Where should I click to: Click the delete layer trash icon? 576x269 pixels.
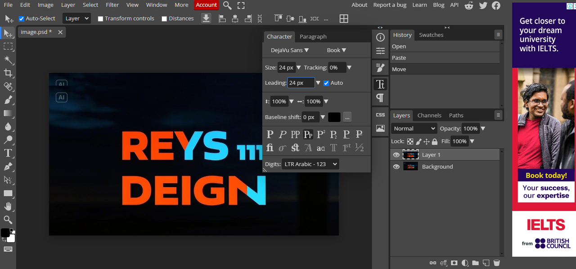497,263
